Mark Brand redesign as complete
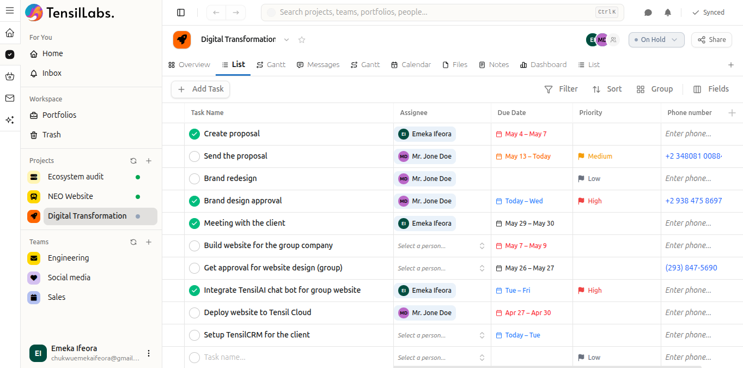 point(194,179)
